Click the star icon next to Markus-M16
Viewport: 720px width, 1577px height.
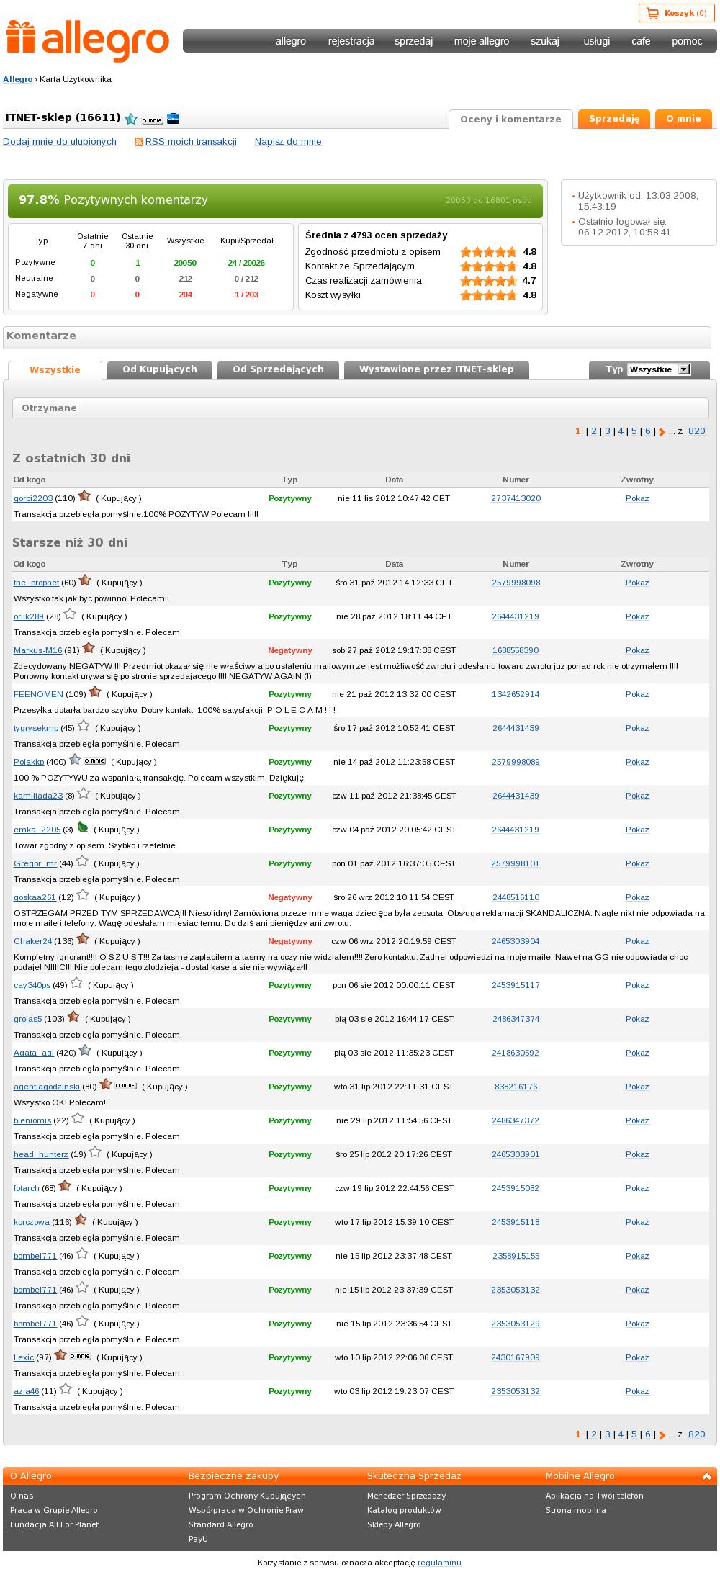coord(89,648)
